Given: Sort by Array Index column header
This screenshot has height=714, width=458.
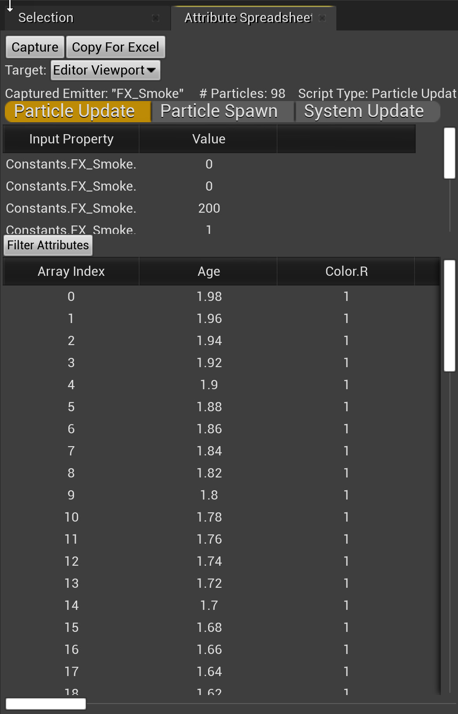Looking at the screenshot, I should click(71, 271).
